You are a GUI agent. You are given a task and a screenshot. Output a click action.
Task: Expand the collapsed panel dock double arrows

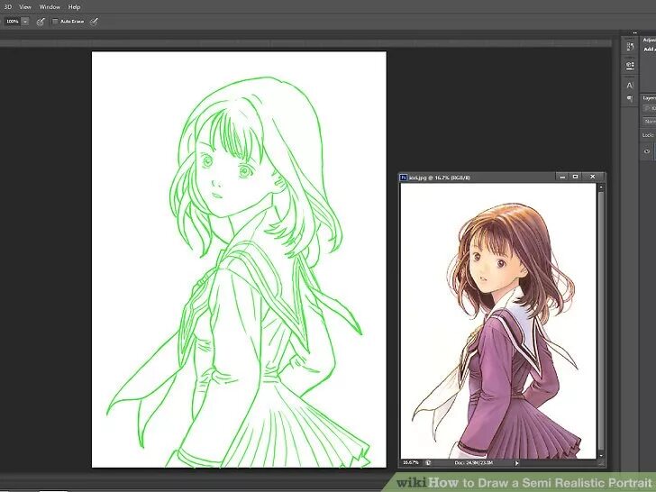coord(634,32)
